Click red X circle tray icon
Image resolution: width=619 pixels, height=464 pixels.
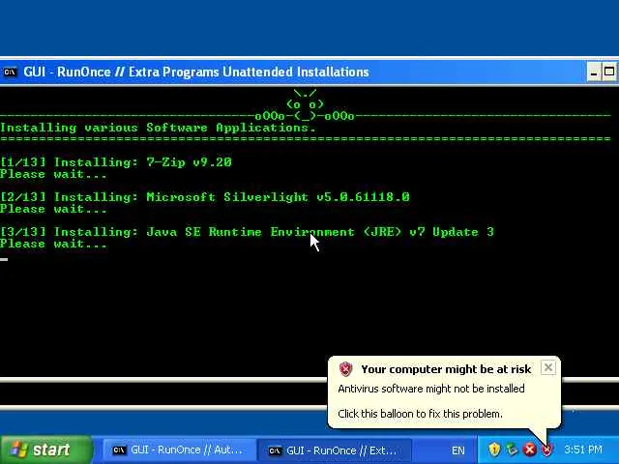coord(530,449)
